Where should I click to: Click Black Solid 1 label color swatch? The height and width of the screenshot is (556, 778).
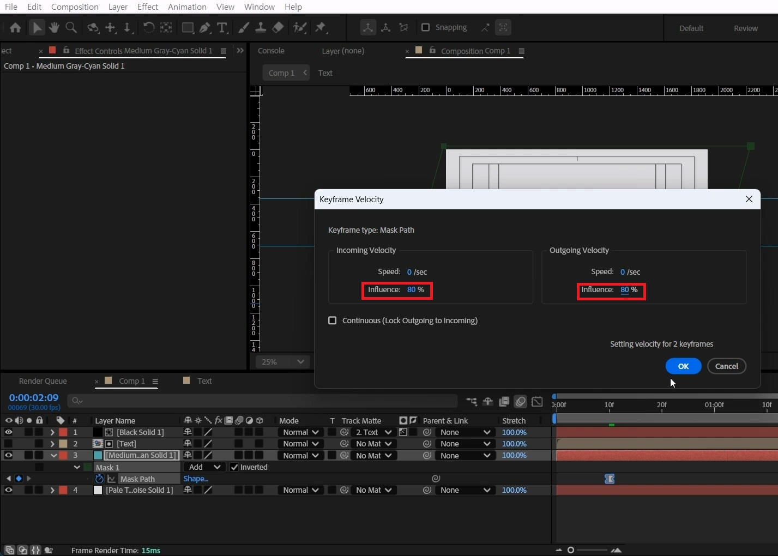(x=63, y=432)
